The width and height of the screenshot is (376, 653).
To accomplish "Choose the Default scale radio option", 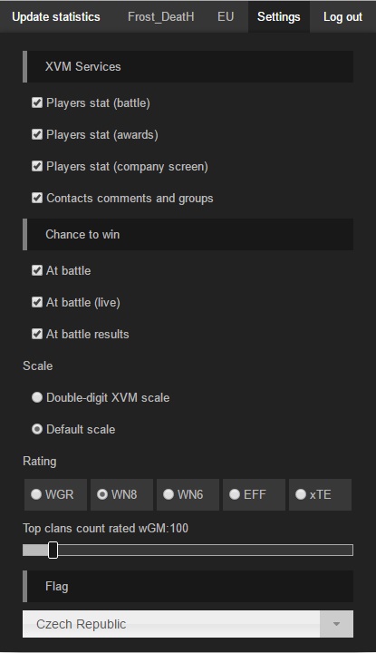I will tap(37, 429).
